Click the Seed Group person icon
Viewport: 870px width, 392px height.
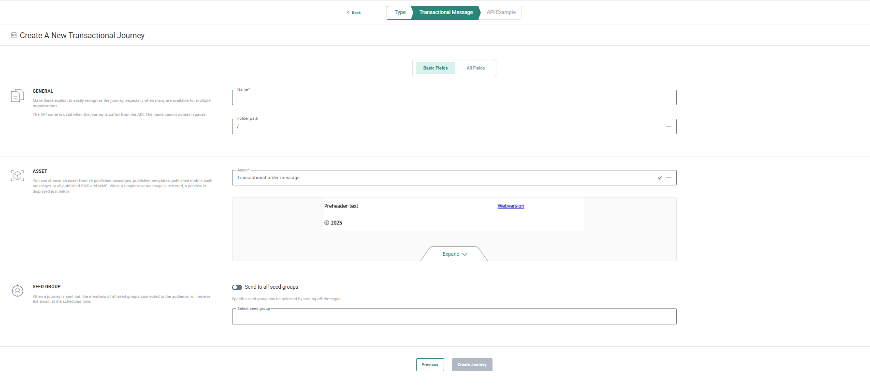click(x=17, y=291)
